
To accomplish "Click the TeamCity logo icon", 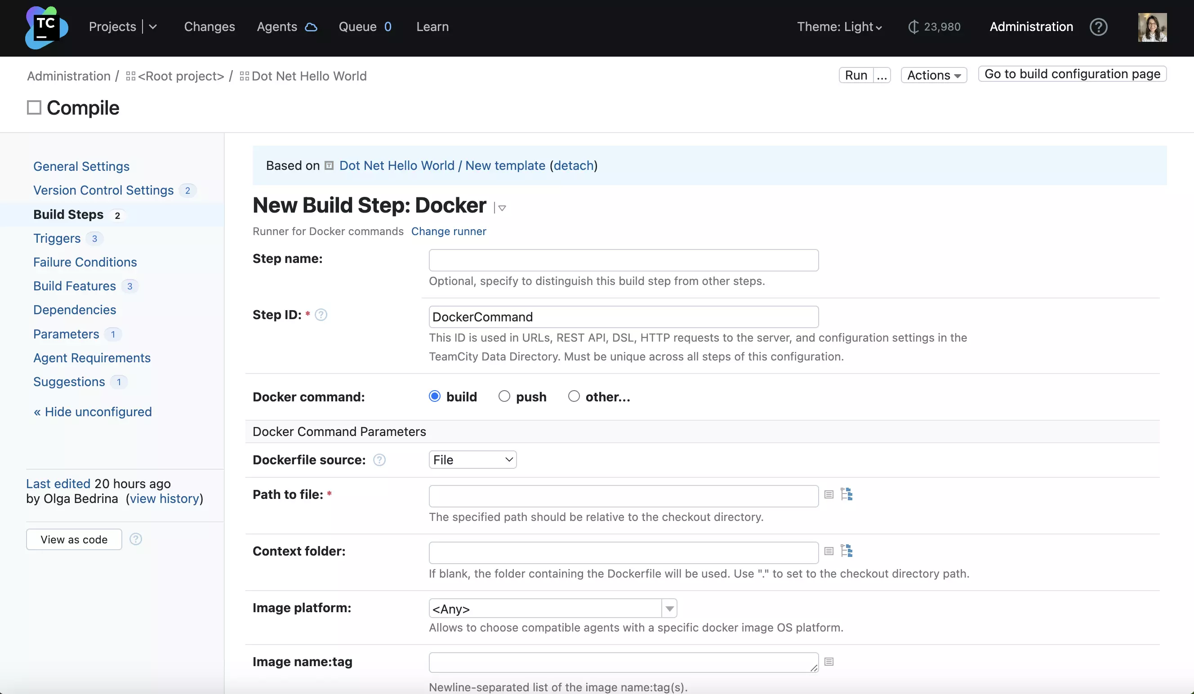I will point(46,27).
